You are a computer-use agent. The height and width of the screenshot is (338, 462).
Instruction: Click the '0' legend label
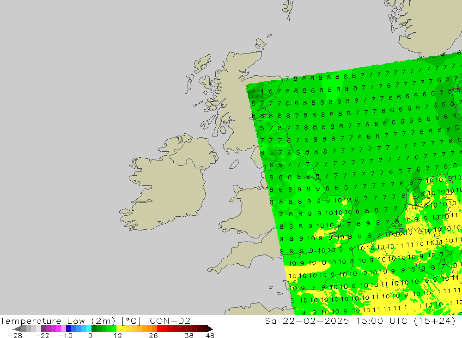[x=90, y=336]
